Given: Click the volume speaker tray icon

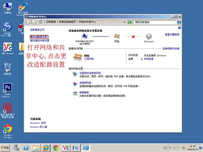Looking at the screenshot, I should pyautogui.click(x=174, y=148).
